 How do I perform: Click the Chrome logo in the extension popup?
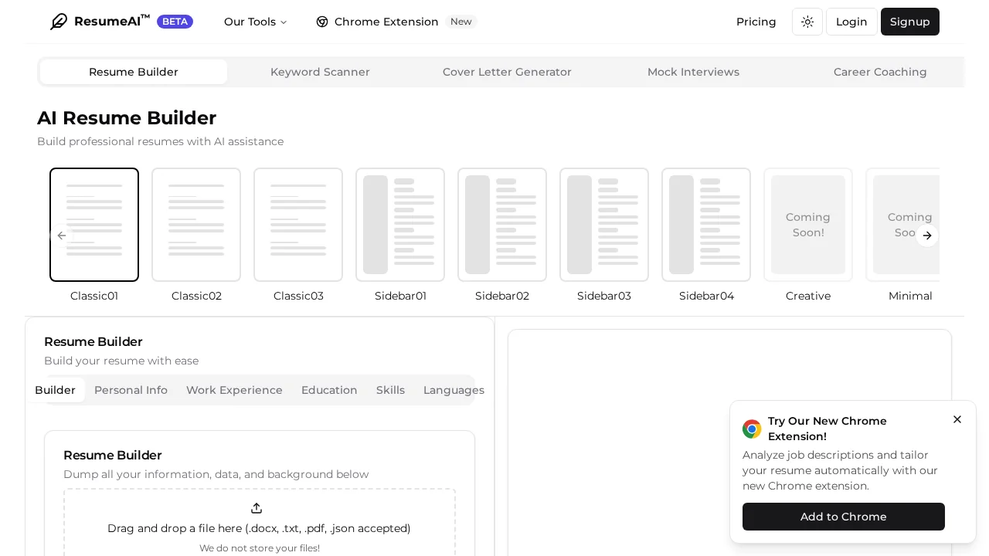click(752, 429)
